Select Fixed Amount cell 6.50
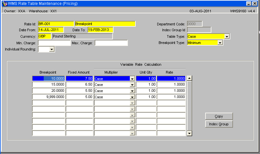Screen dimensions: 260x154 pyautogui.click(x=79, y=85)
